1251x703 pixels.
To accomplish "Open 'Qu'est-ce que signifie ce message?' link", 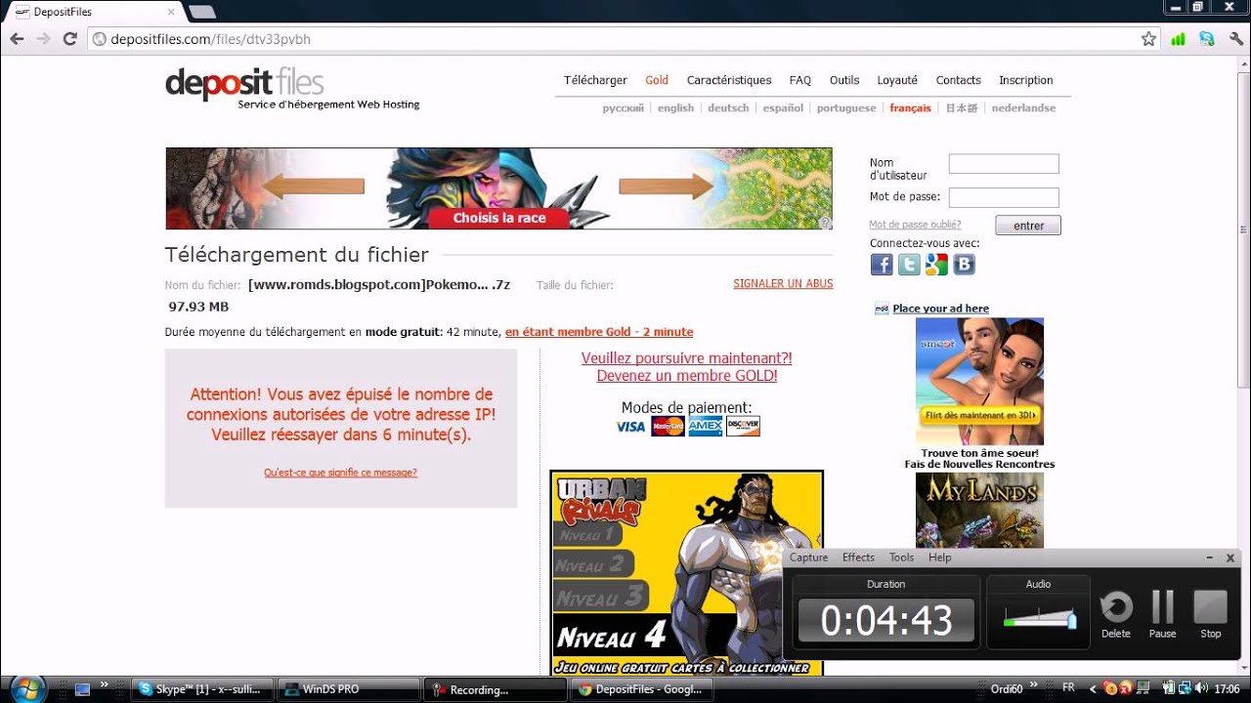I will [340, 473].
